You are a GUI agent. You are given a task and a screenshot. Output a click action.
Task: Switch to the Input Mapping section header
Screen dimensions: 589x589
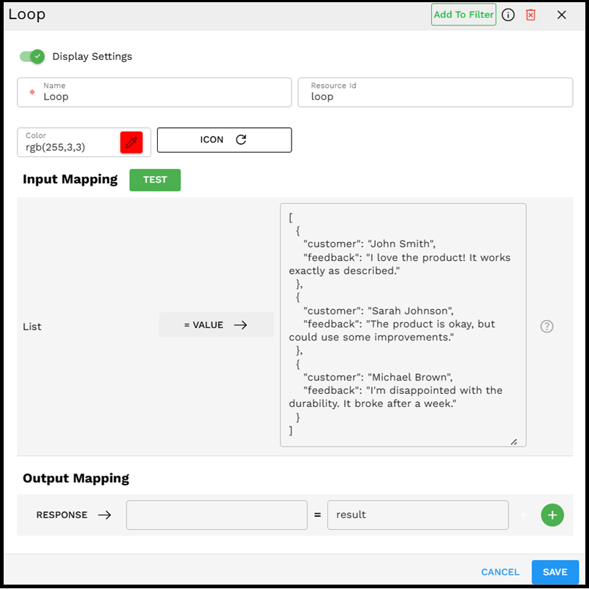coord(69,179)
